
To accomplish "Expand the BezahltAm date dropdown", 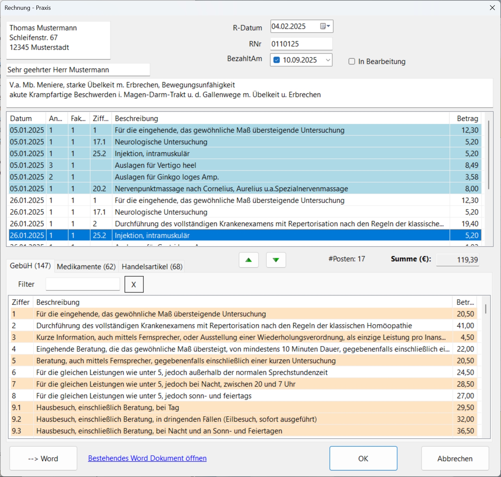I will coord(328,60).
